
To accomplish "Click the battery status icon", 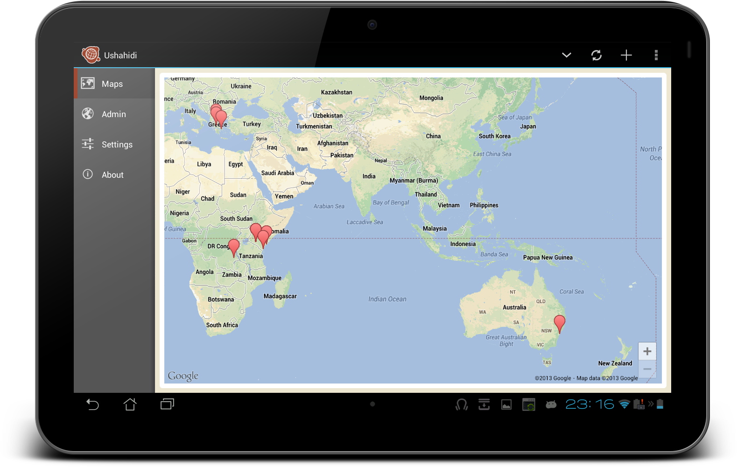I will pyautogui.click(x=660, y=404).
